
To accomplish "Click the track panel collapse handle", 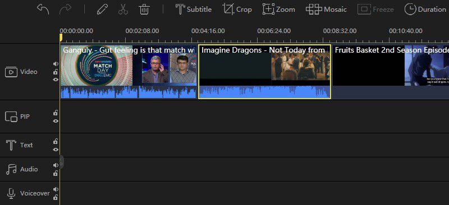I will pos(61,162).
